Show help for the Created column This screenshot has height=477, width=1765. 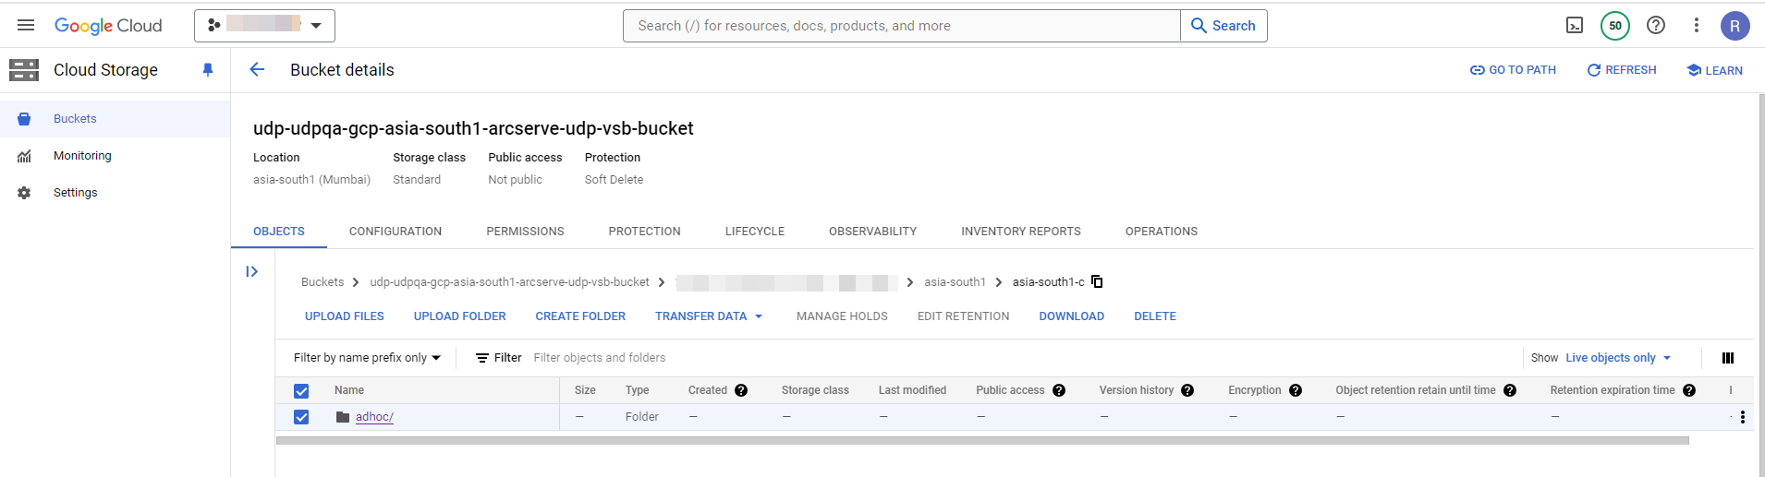(x=741, y=390)
